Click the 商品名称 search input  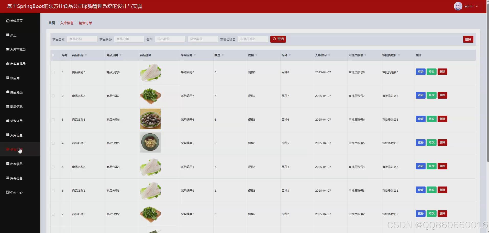click(x=82, y=39)
